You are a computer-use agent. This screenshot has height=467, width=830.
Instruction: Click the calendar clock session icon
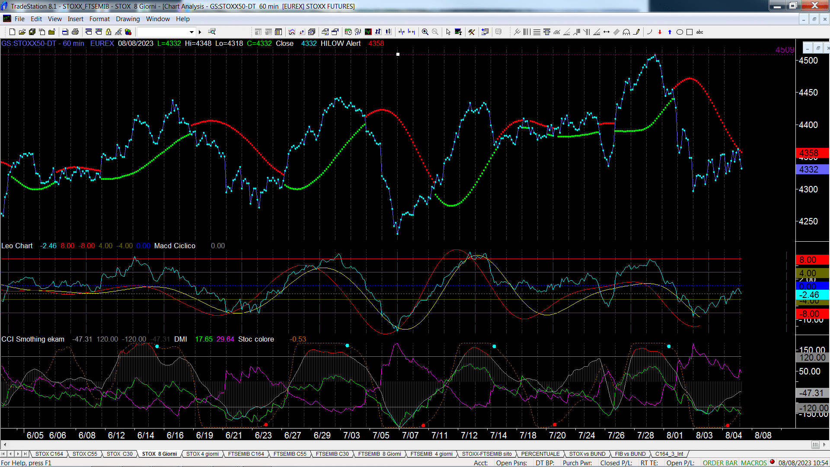pyautogui.click(x=348, y=32)
